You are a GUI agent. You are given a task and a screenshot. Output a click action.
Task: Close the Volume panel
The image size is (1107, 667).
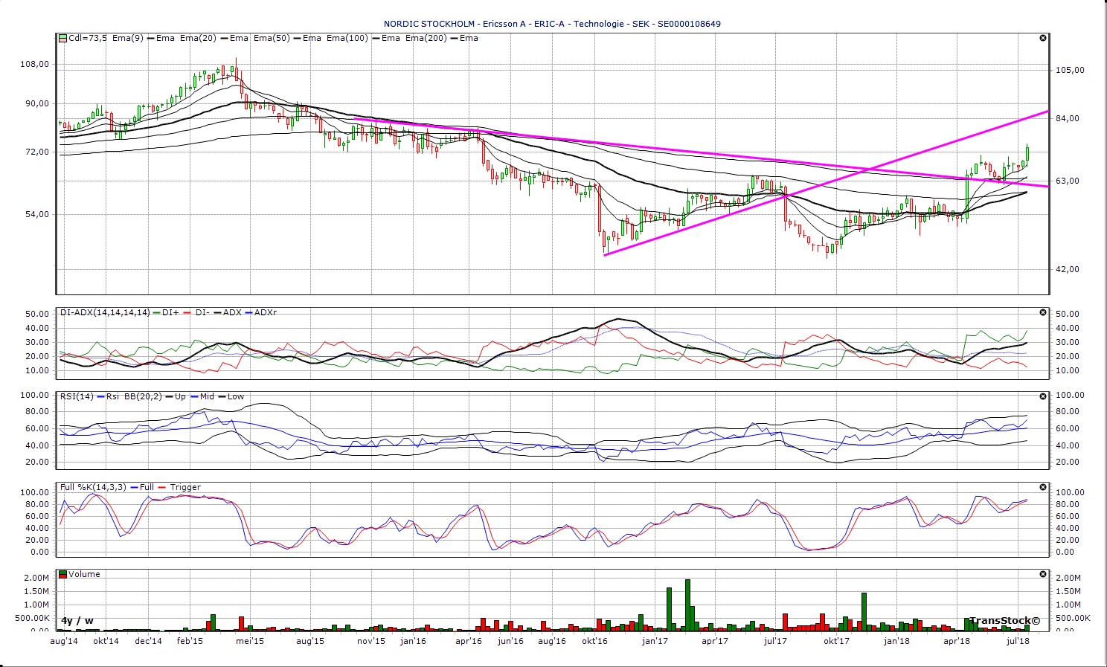tap(1043, 574)
